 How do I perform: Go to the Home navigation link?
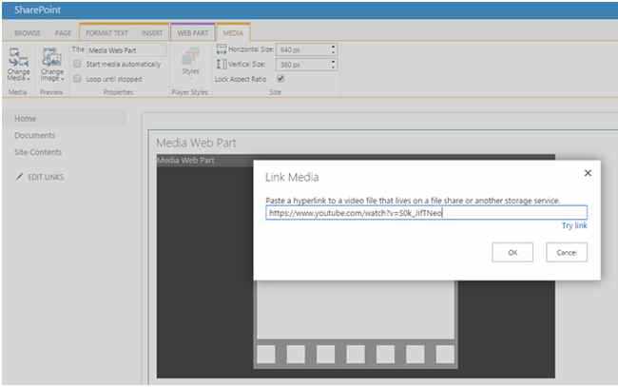[x=26, y=119]
